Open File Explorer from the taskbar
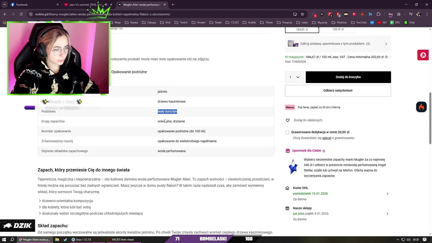Image resolution: width=432 pixels, height=243 pixels. (57, 240)
